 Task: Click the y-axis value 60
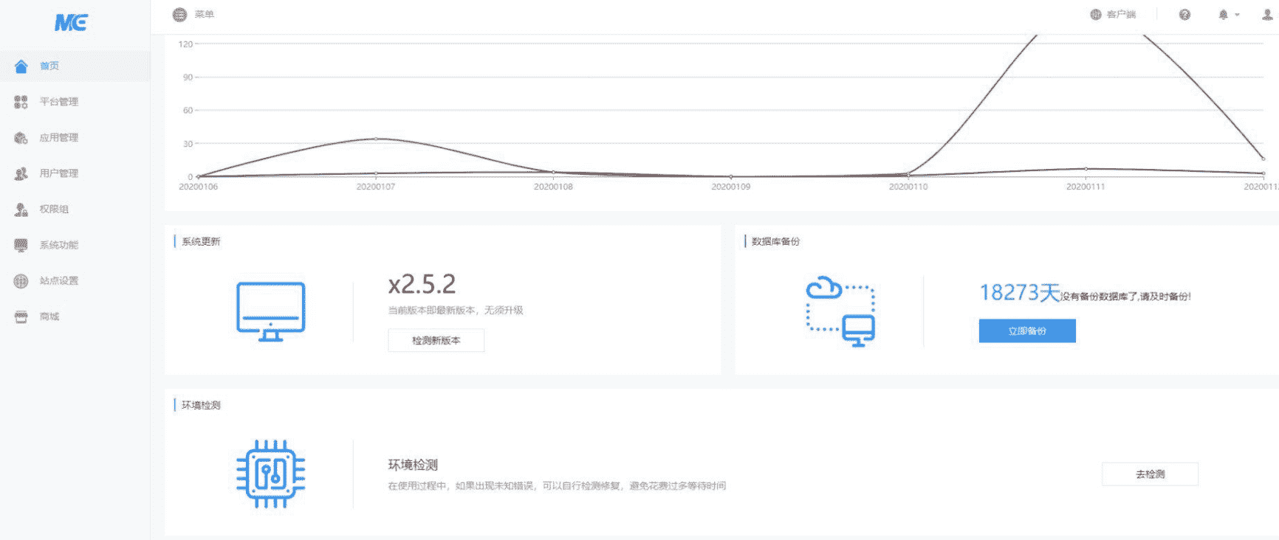(188, 111)
